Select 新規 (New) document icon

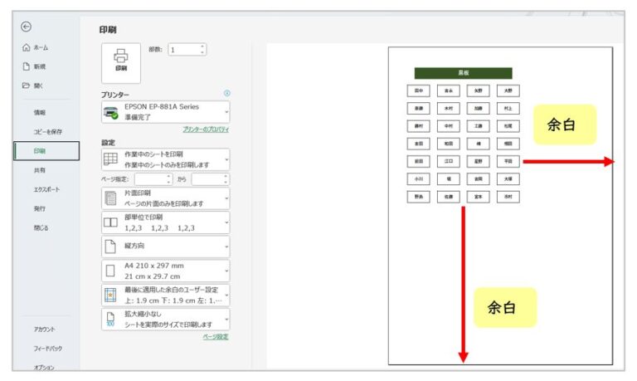click(x=27, y=66)
